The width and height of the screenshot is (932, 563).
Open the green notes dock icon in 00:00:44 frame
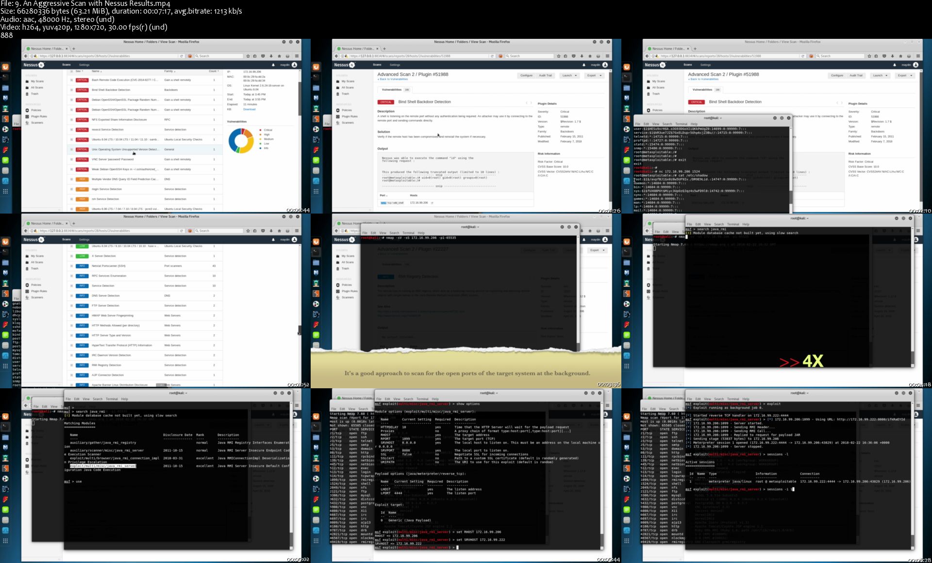click(5, 160)
